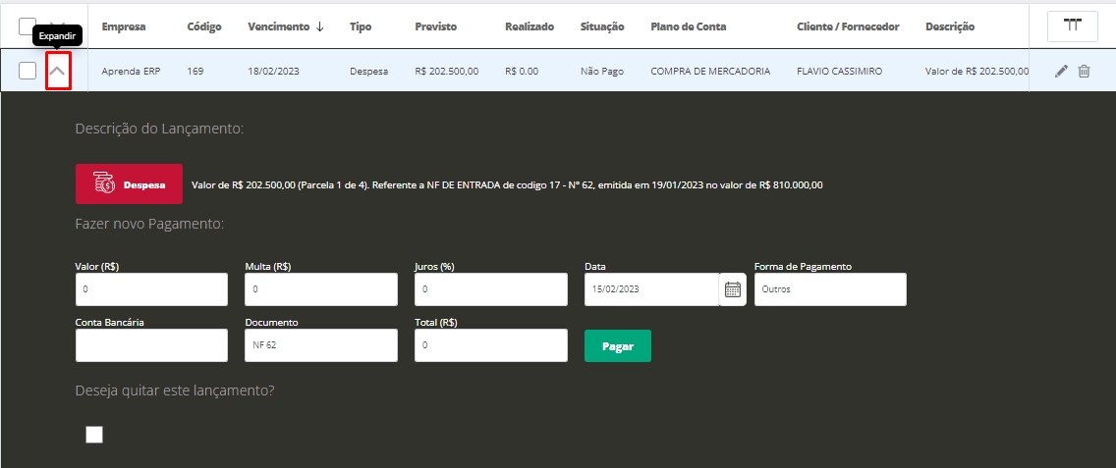1116x468 pixels.
Task: Sort by the Empresa column header
Action: point(124,26)
